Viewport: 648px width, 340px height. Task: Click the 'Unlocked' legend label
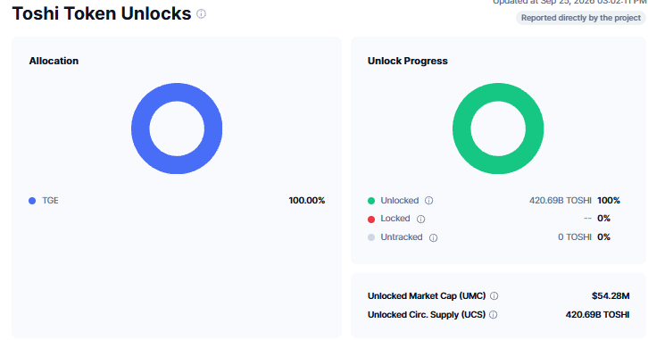click(x=400, y=201)
